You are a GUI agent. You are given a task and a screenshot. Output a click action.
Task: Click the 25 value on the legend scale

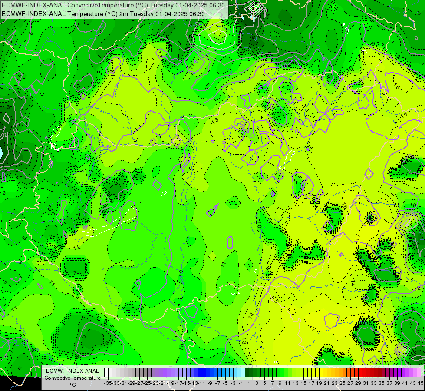pos(343,384)
